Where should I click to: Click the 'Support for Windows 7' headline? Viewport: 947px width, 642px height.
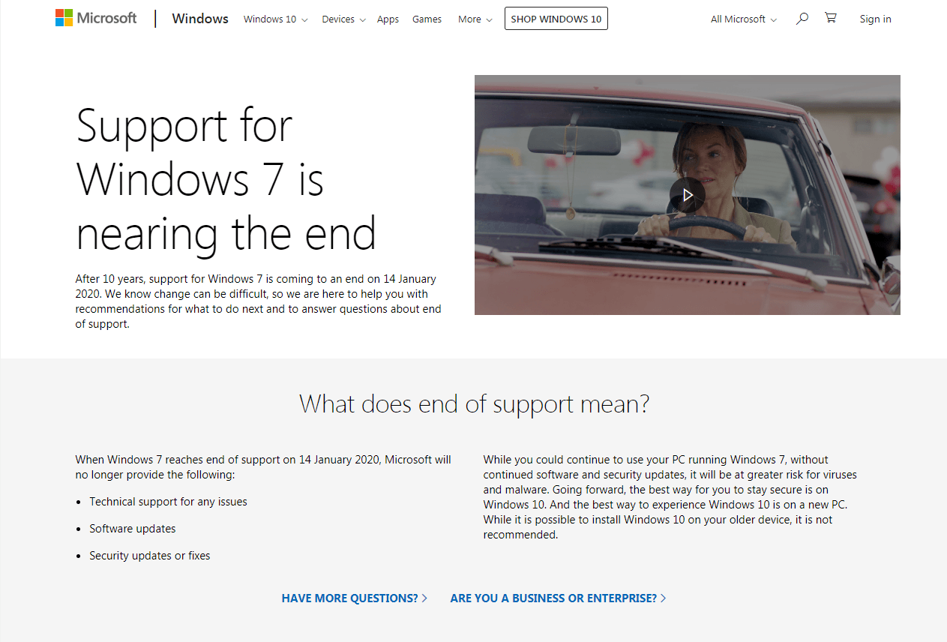pos(226,180)
